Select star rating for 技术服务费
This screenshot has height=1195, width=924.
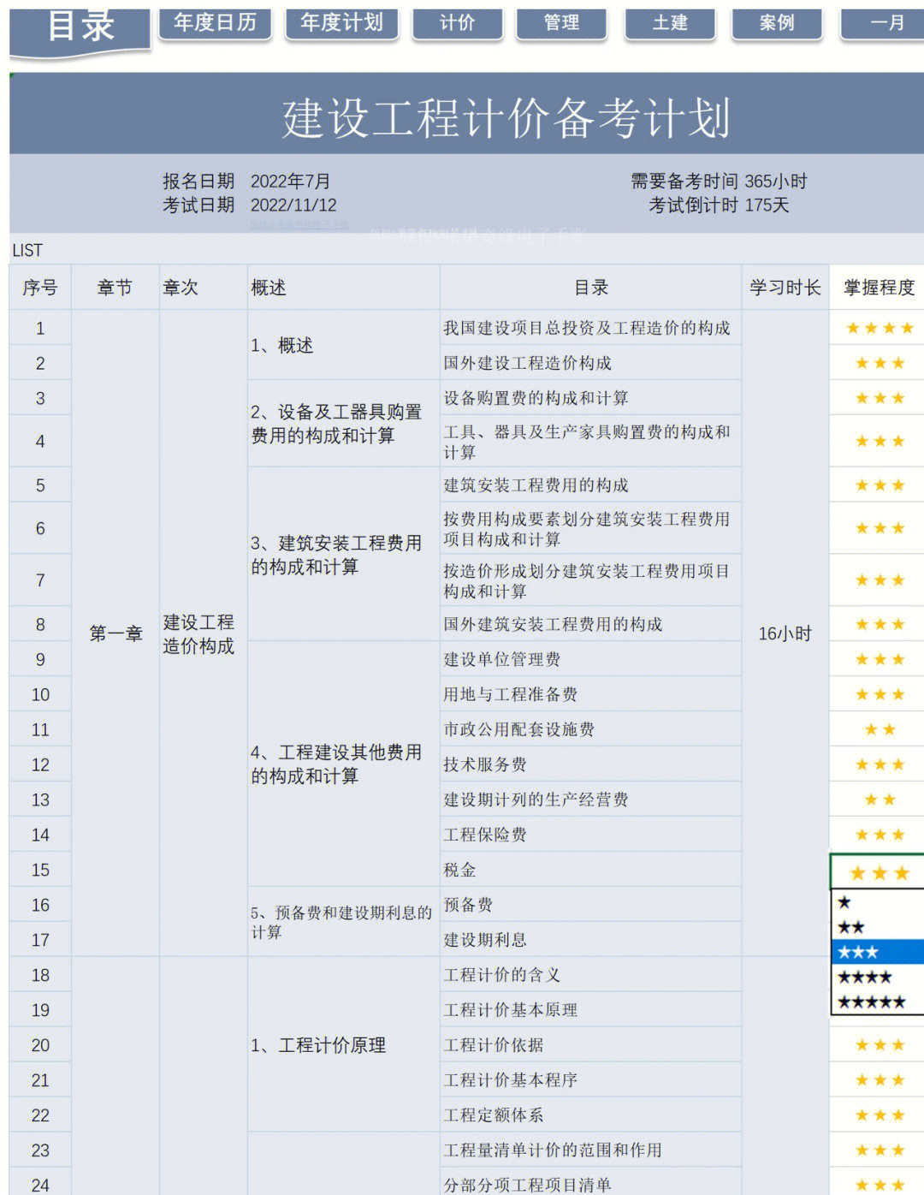(878, 764)
